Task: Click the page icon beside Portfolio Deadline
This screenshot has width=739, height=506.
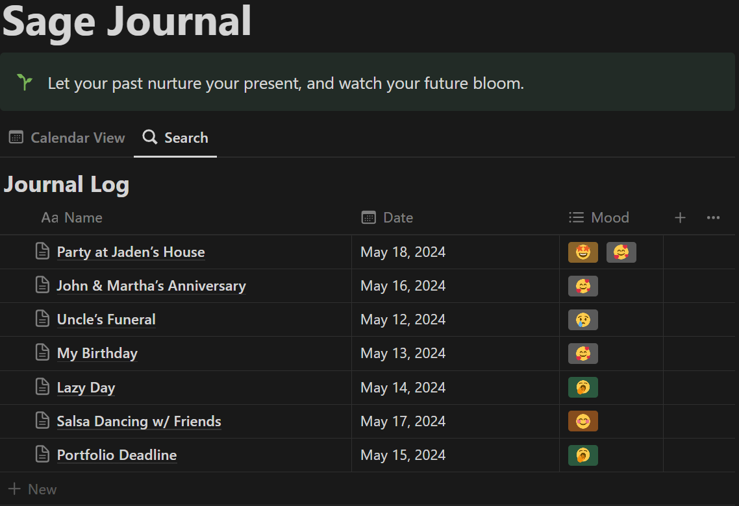Action: click(x=42, y=455)
